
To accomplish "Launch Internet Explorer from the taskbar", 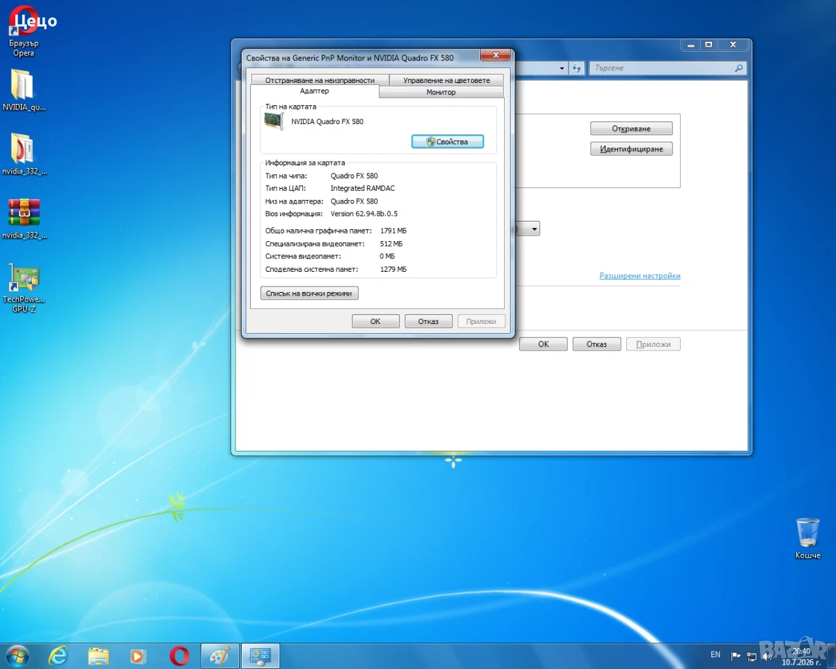I will (59, 656).
